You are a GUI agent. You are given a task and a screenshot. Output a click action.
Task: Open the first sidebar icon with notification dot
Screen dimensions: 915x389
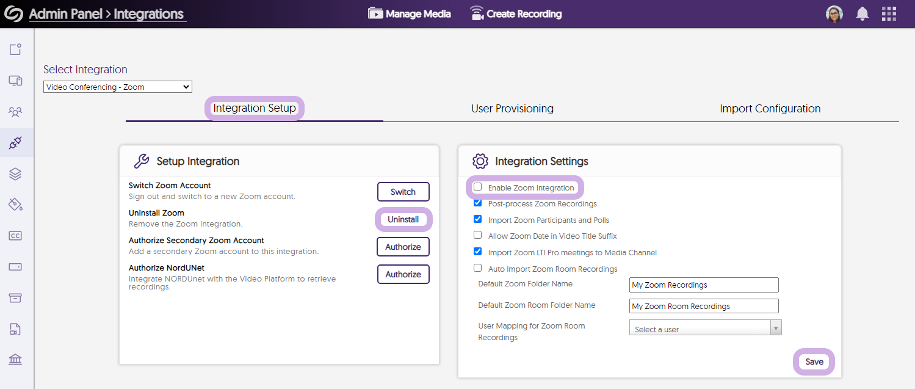pyautogui.click(x=16, y=49)
